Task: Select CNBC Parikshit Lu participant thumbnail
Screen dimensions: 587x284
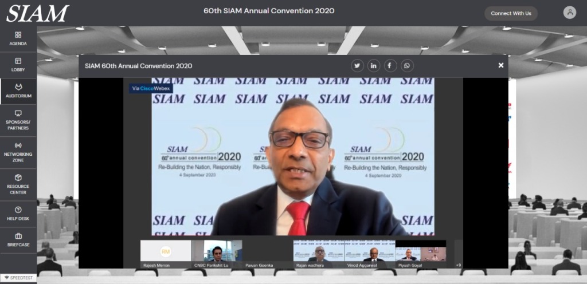Action: (217, 254)
